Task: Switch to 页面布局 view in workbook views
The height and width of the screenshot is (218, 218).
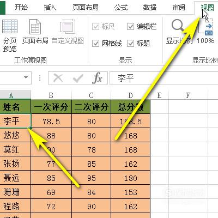Action: [x=35, y=32]
